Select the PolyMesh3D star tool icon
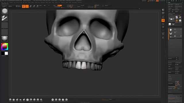The width and height of the screenshot is (184, 103). coord(180,17)
